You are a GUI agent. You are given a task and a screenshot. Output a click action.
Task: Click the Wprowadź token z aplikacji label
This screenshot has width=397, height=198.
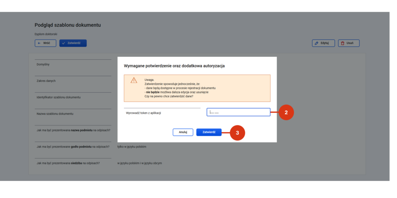pyautogui.click(x=143, y=113)
